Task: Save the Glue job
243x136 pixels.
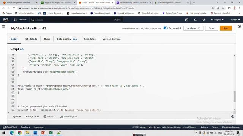Action: (211, 28)
